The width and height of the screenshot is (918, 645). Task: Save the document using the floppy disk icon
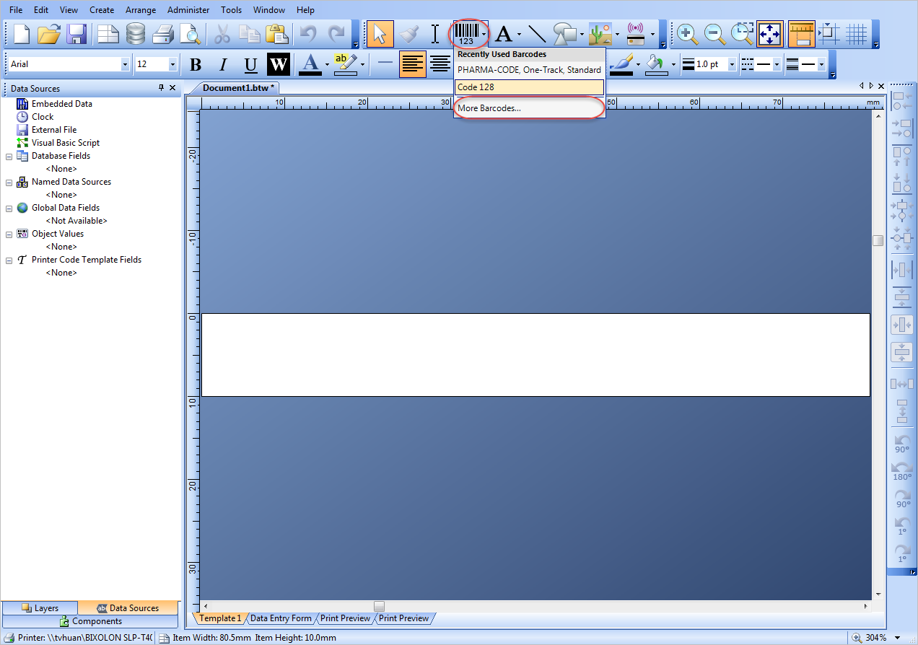coord(76,34)
